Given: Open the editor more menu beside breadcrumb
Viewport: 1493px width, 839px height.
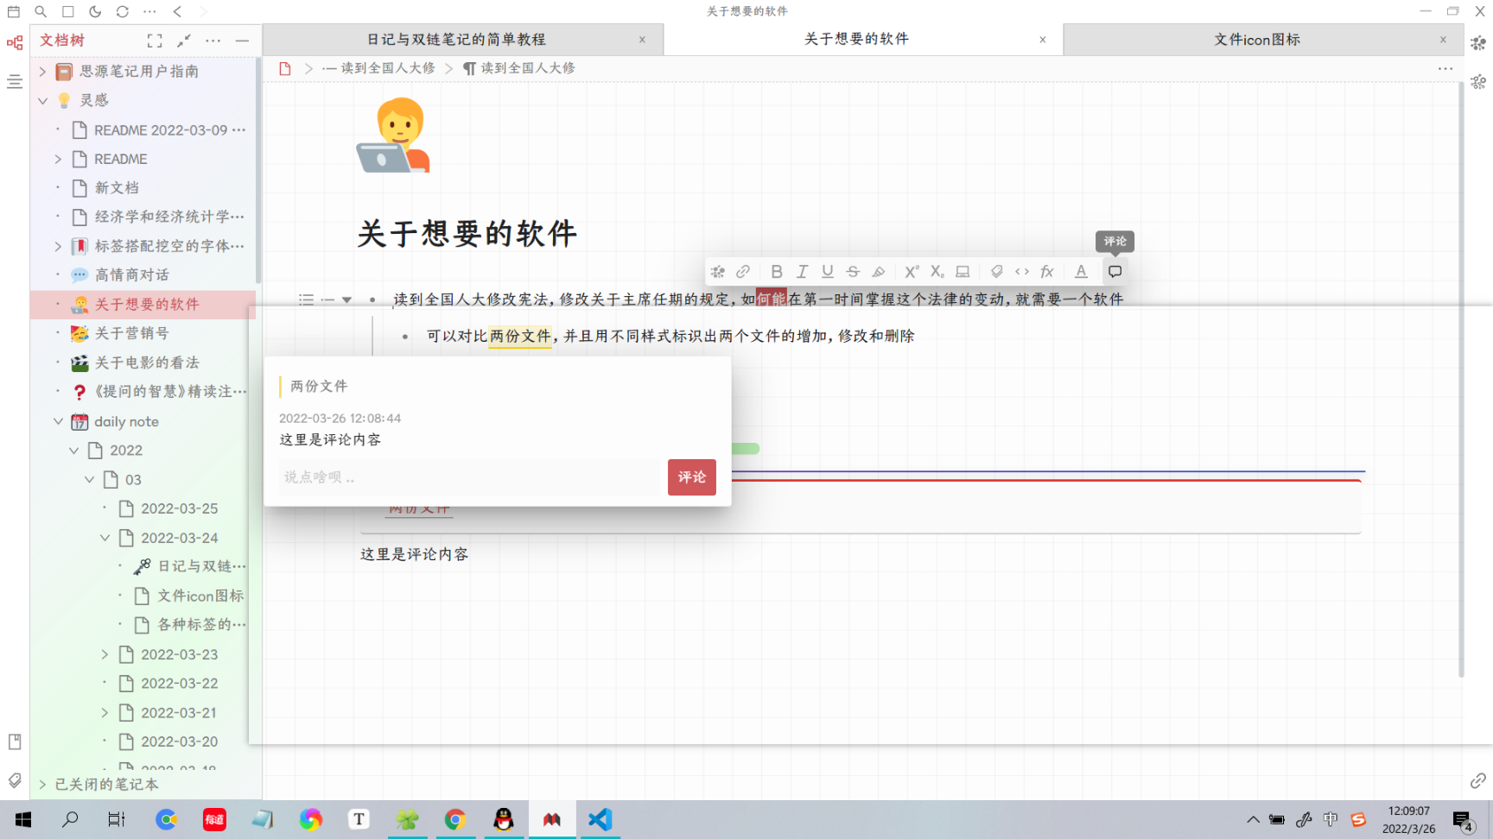Looking at the screenshot, I should 1445,68.
